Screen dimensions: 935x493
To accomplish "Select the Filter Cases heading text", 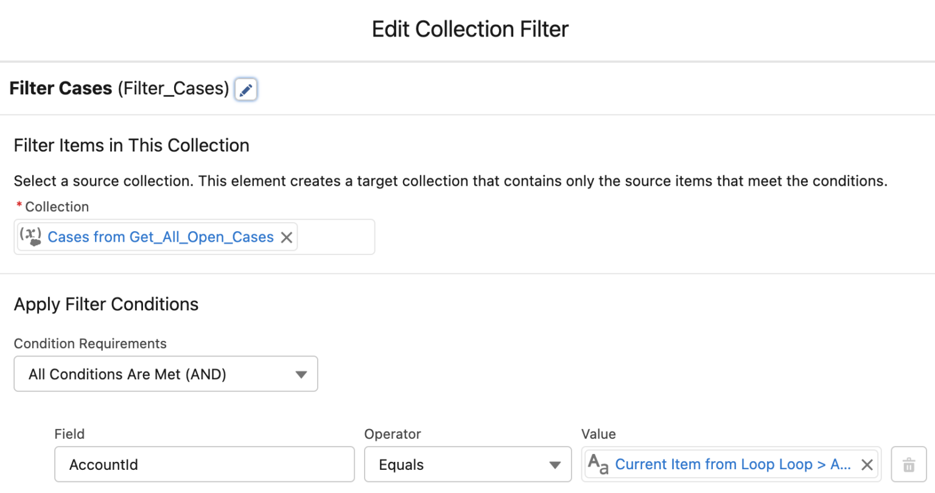I will pyautogui.click(x=60, y=88).
